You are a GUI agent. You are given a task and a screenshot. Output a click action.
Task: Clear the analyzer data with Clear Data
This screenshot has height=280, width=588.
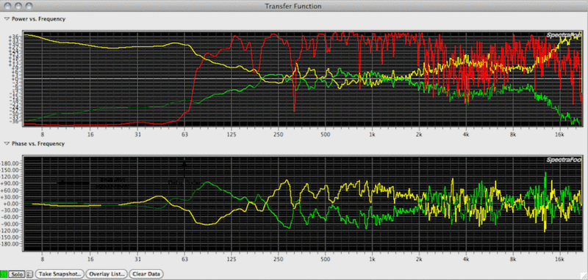coord(146,274)
